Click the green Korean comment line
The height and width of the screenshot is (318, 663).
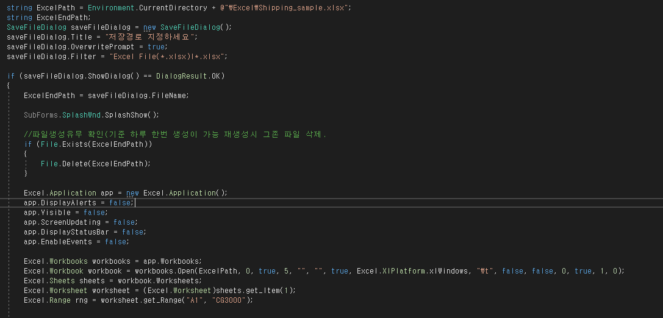click(176, 134)
